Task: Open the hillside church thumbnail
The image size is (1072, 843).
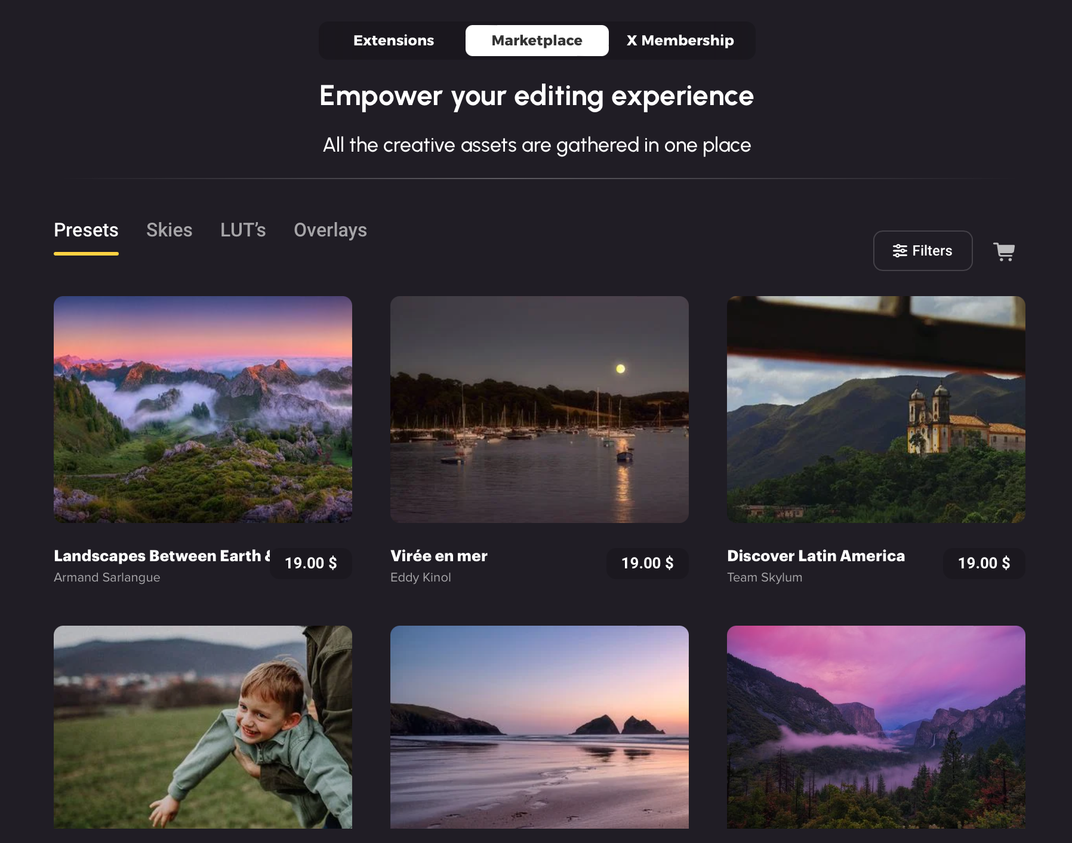Action: (876, 410)
